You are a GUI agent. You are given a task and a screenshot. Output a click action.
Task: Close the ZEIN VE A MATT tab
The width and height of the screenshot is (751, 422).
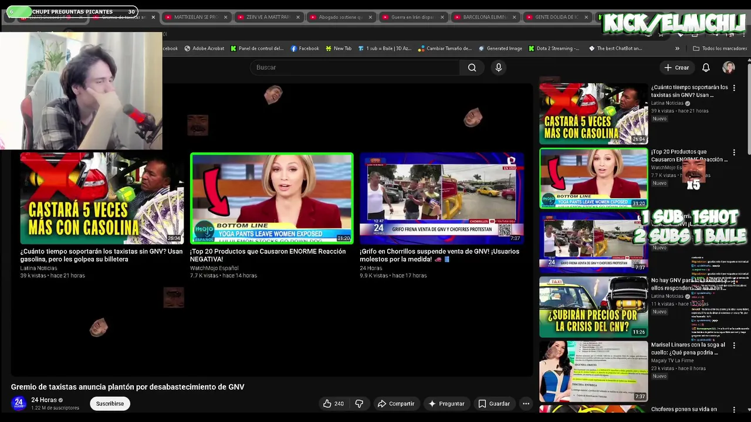tap(297, 17)
